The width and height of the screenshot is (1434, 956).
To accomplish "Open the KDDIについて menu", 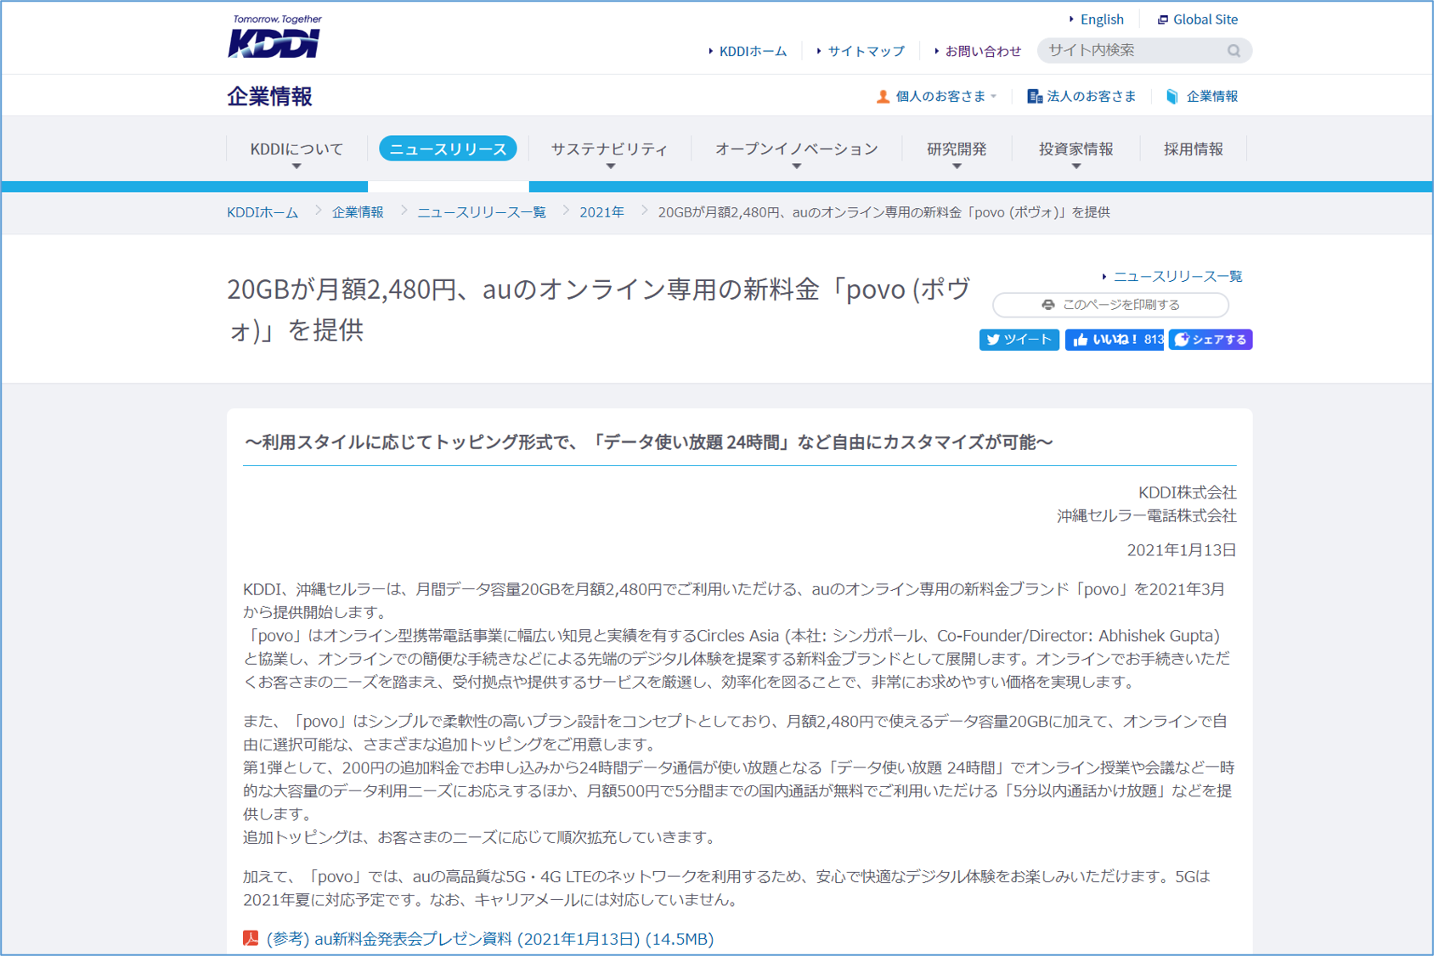I will (x=296, y=149).
